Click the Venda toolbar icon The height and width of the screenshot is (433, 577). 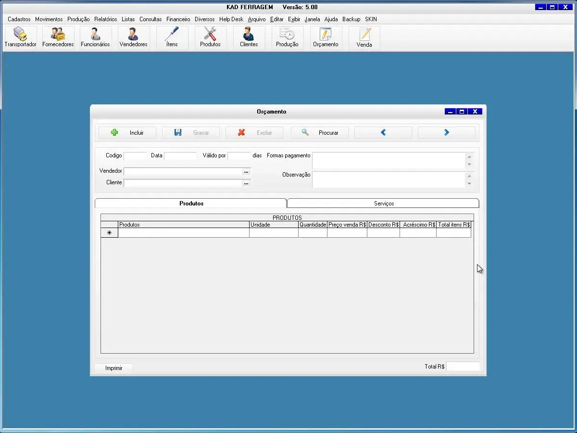[x=364, y=38]
